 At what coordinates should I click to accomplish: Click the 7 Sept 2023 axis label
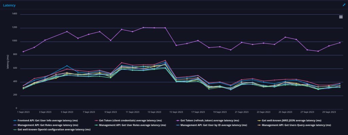89,112
